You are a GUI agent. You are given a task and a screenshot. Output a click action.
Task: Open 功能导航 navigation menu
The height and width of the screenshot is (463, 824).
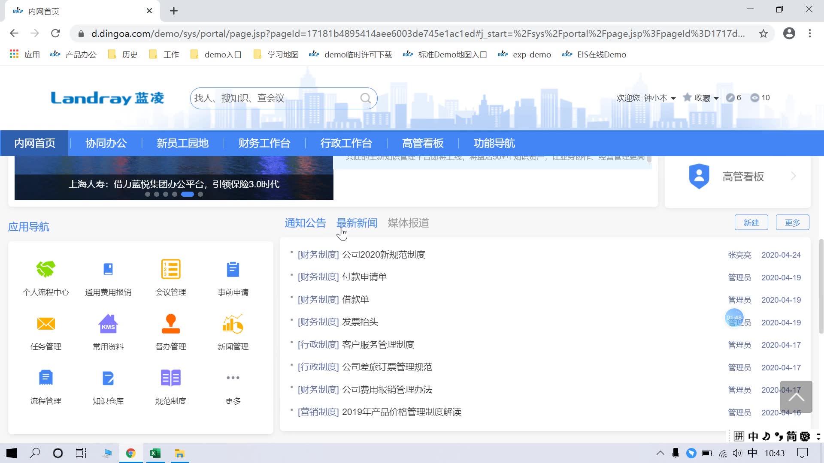[x=494, y=143]
